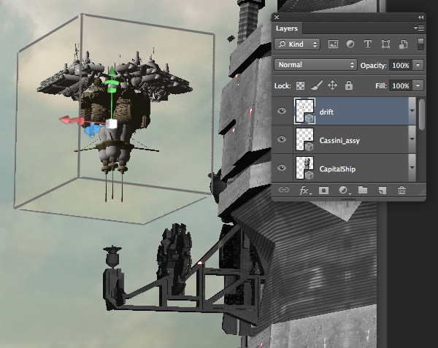Image resolution: width=438 pixels, height=348 pixels.
Task: Click the Cassini_assy layer thumbnail
Action: tap(304, 139)
